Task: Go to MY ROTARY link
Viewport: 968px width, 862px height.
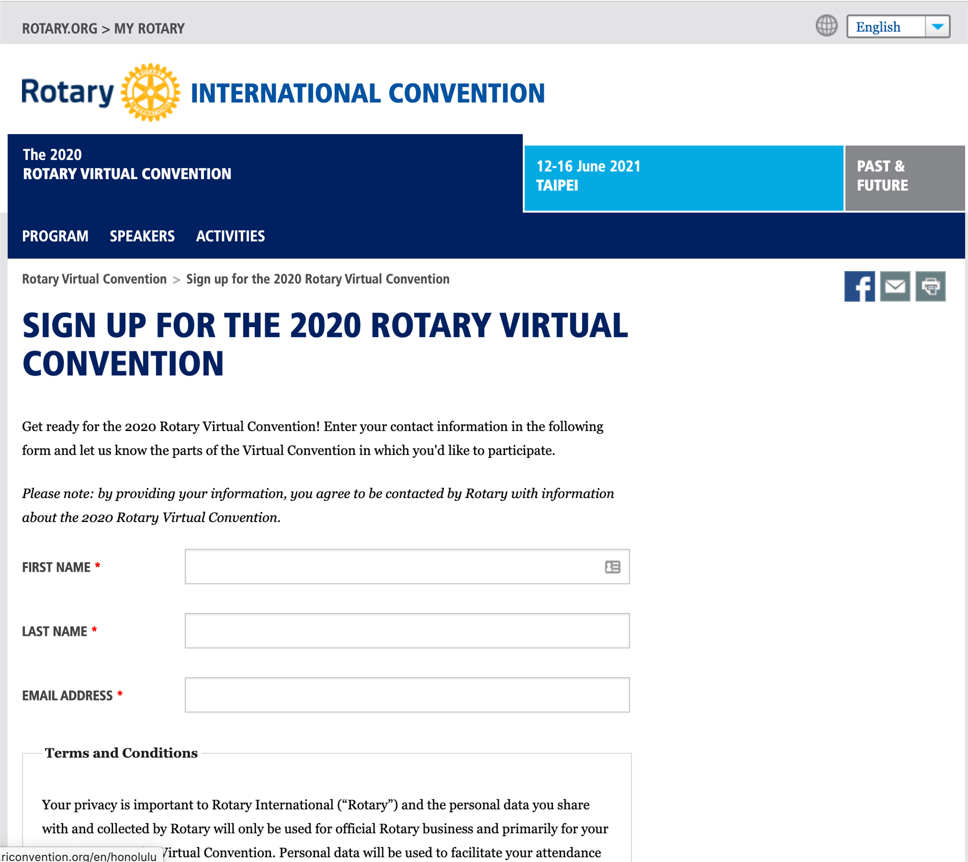Action: 149,29
